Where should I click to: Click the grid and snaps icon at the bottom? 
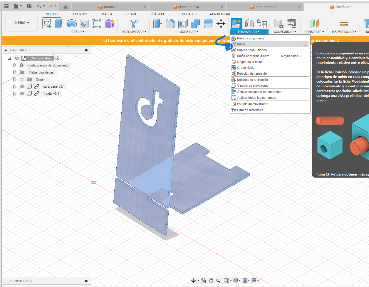pyautogui.click(x=245, y=281)
